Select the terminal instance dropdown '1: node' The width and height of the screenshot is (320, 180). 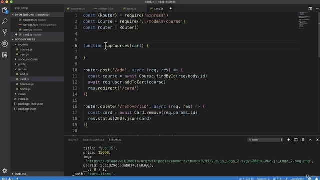[x=265, y=140]
